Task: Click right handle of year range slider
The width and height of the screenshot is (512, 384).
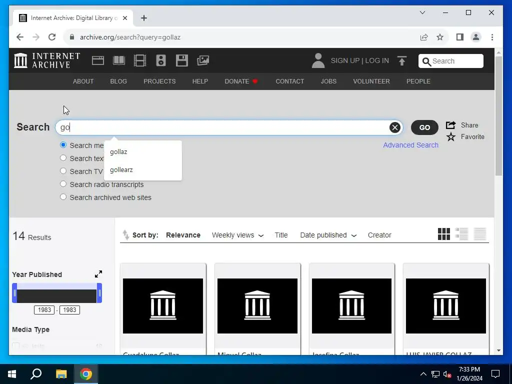Action: click(99, 293)
